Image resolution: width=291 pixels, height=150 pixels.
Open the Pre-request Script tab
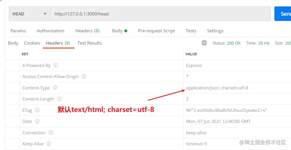tap(156, 31)
